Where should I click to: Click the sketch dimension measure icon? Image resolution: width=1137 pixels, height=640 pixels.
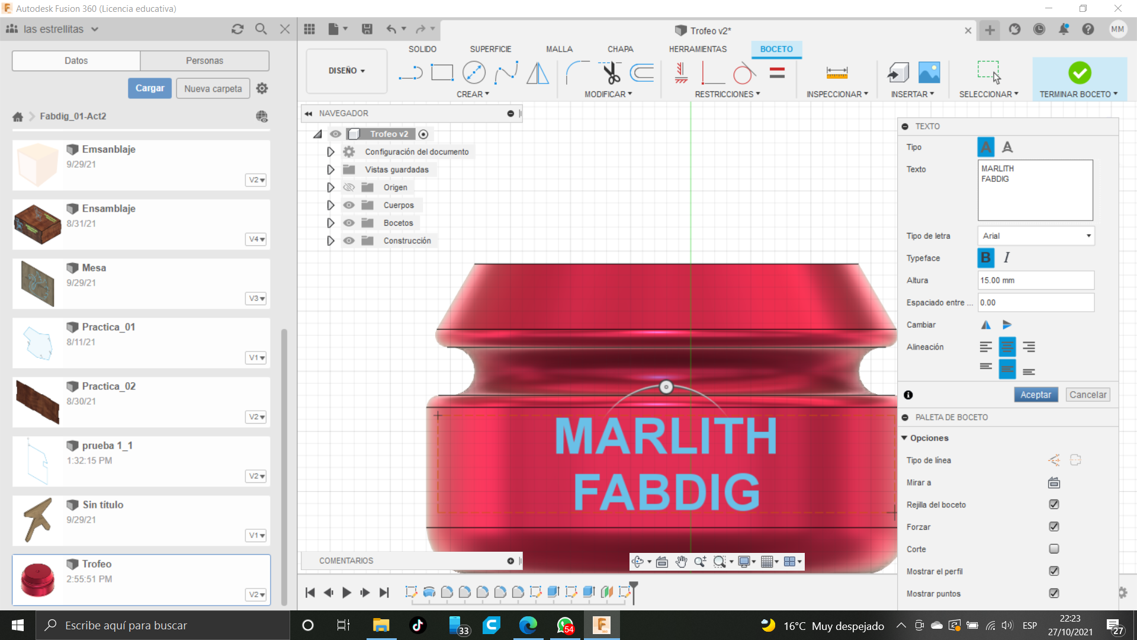[836, 73]
